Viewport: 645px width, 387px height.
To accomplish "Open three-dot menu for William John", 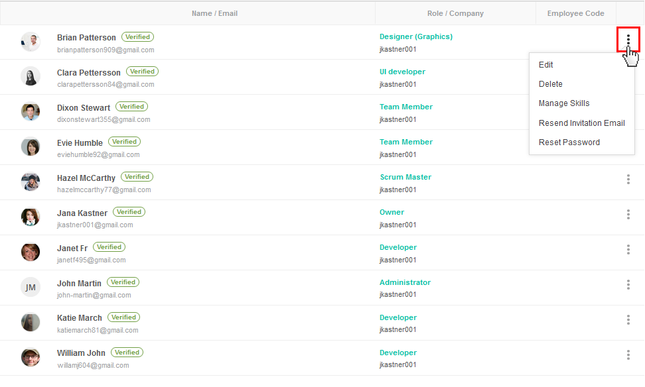I will [628, 355].
